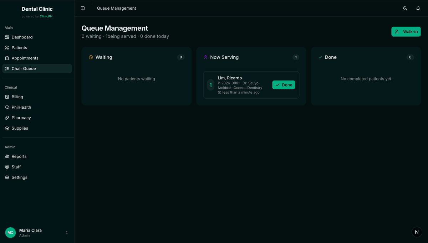428x243 pixels.
Task: Open Reports using the chart icon
Action: click(x=7, y=156)
